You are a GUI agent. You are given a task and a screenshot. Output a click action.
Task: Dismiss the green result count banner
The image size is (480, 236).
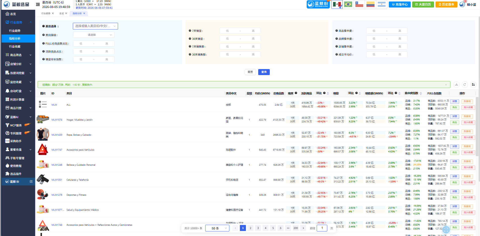click(x=446, y=85)
